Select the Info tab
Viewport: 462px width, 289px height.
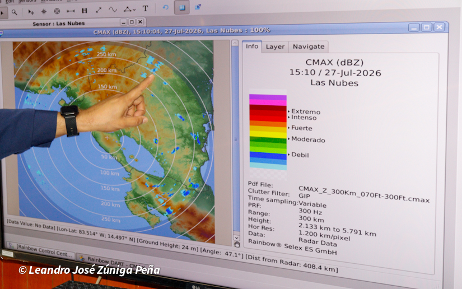pyautogui.click(x=252, y=46)
